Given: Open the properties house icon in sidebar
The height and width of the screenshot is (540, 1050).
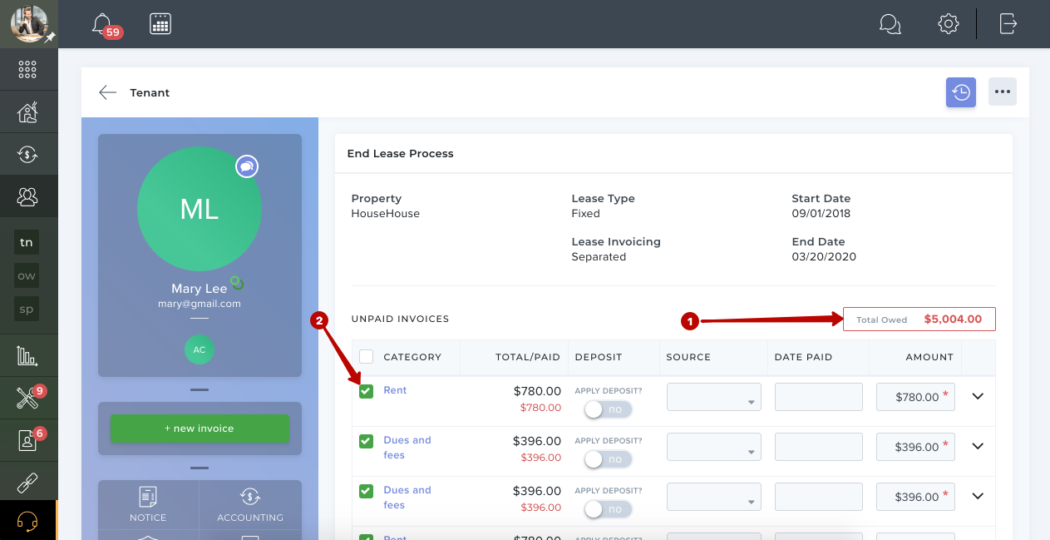Looking at the screenshot, I should click(x=27, y=112).
